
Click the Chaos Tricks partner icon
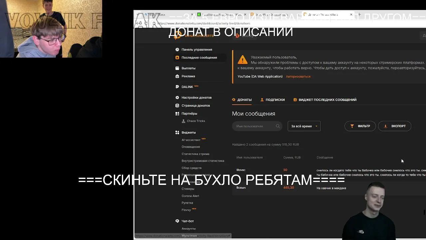click(183, 121)
